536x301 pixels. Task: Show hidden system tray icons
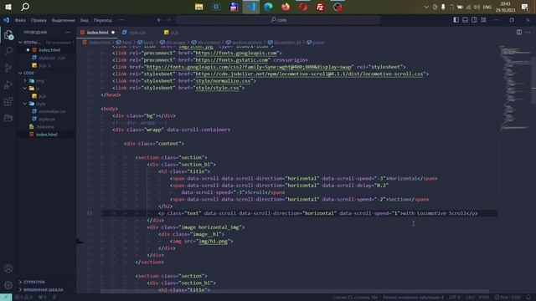coord(426,7)
